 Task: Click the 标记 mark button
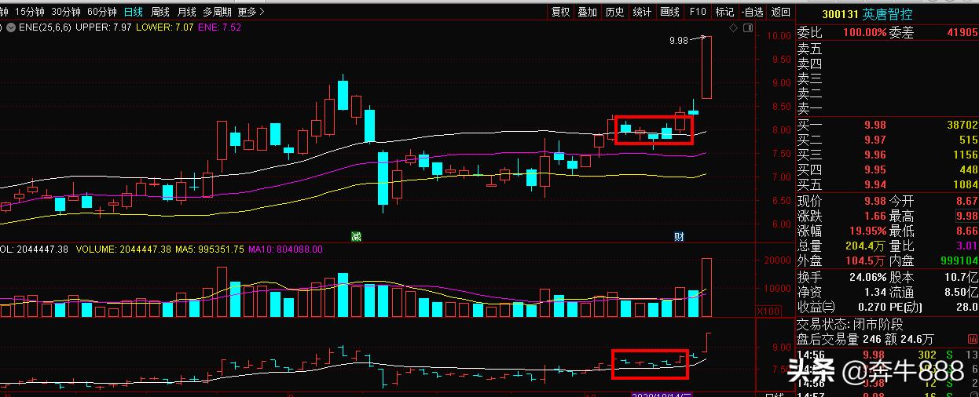tap(724, 12)
